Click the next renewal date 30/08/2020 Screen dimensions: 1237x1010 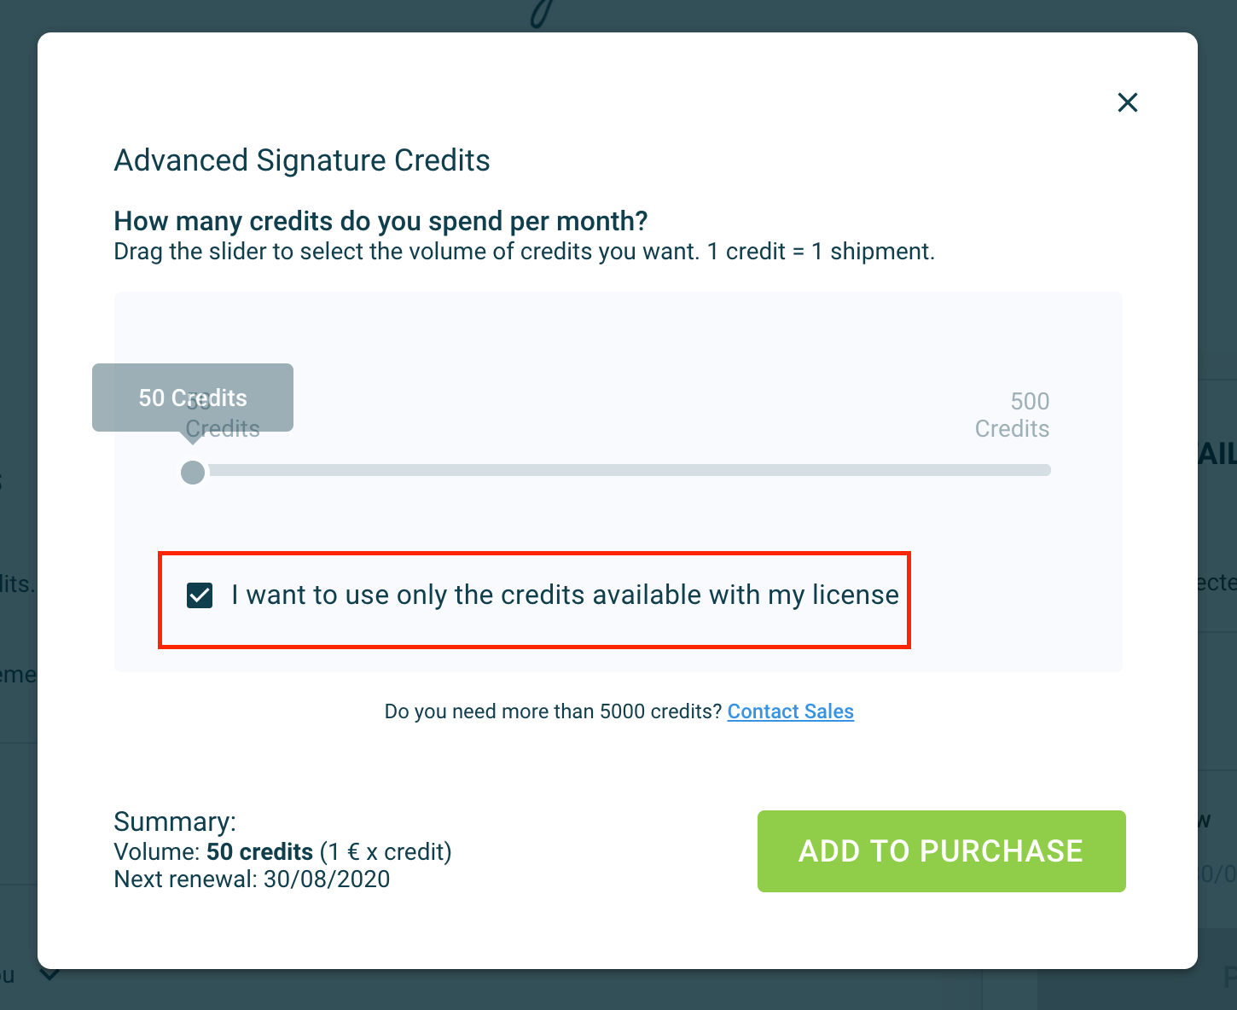pyautogui.click(x=327, y=879)
